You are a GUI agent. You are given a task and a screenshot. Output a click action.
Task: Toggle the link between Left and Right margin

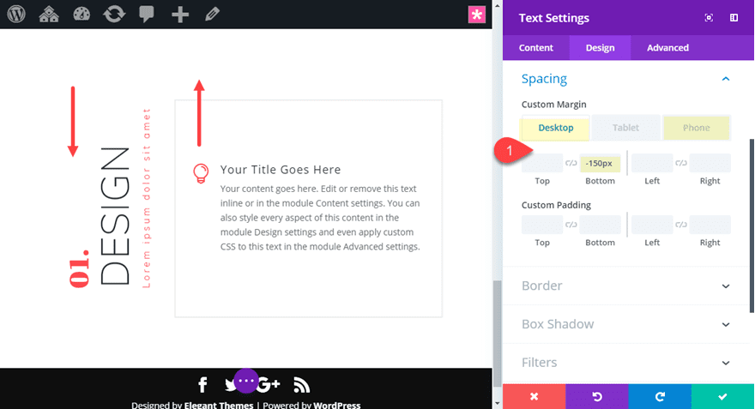681,163
